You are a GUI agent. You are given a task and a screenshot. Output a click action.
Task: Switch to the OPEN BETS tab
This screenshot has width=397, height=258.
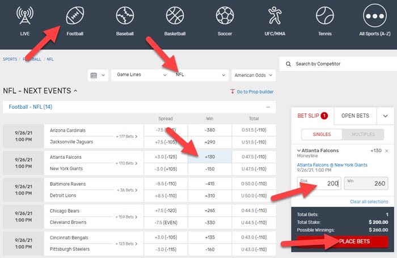coord(354,116)
